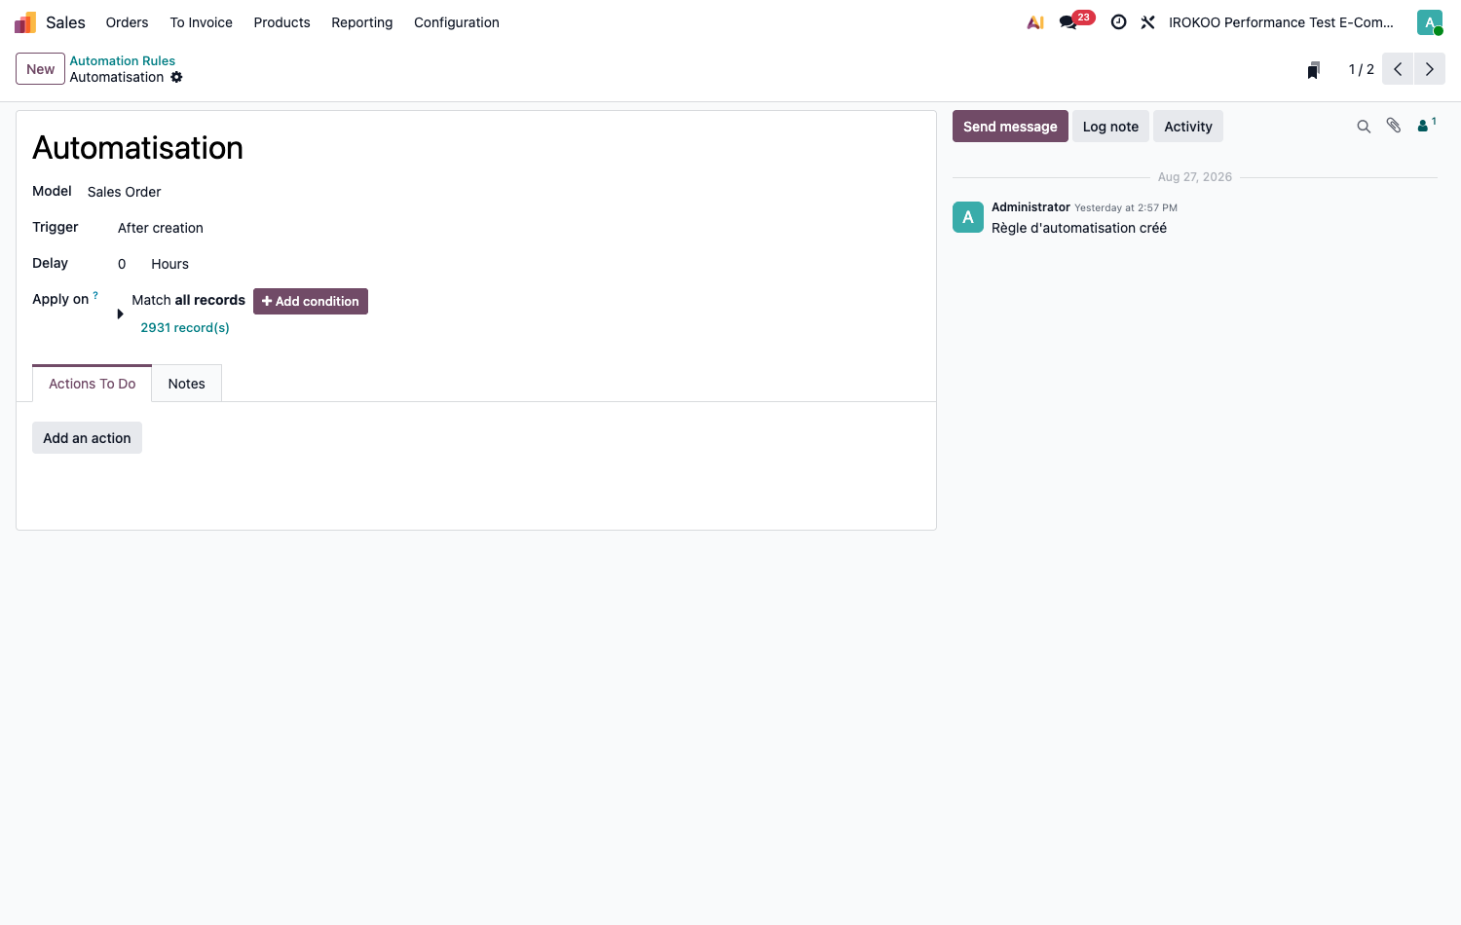Click the gear icon next to Automatisation
Viewport: 1461px width, 925px height.
176,77
